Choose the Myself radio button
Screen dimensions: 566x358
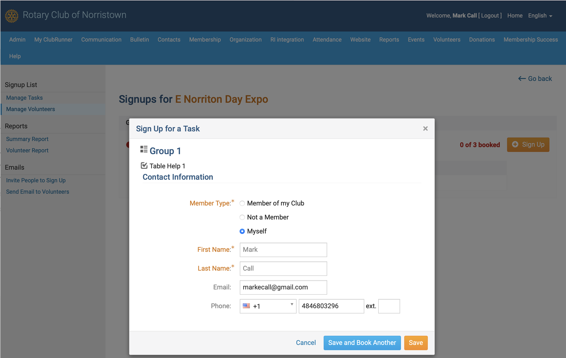242,231
